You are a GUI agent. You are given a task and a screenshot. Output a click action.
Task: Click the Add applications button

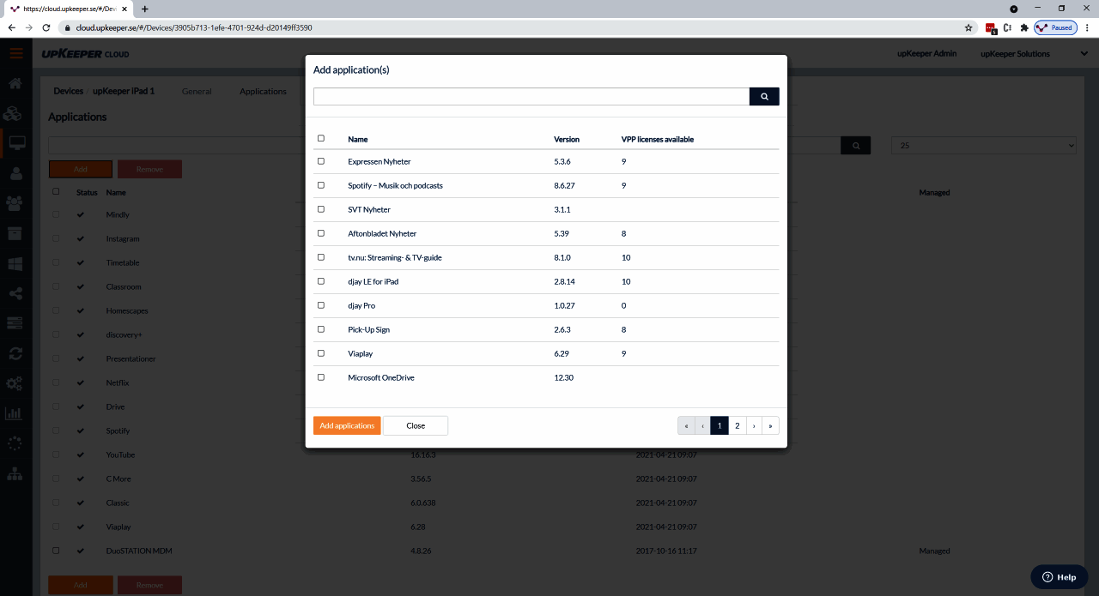tap(347, 425)
